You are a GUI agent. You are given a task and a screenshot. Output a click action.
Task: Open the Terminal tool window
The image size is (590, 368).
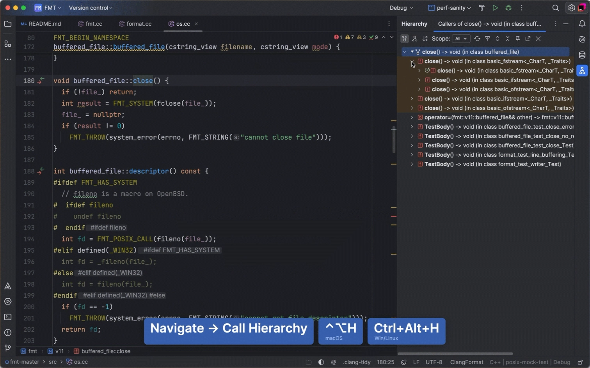(x=8, y=317)
